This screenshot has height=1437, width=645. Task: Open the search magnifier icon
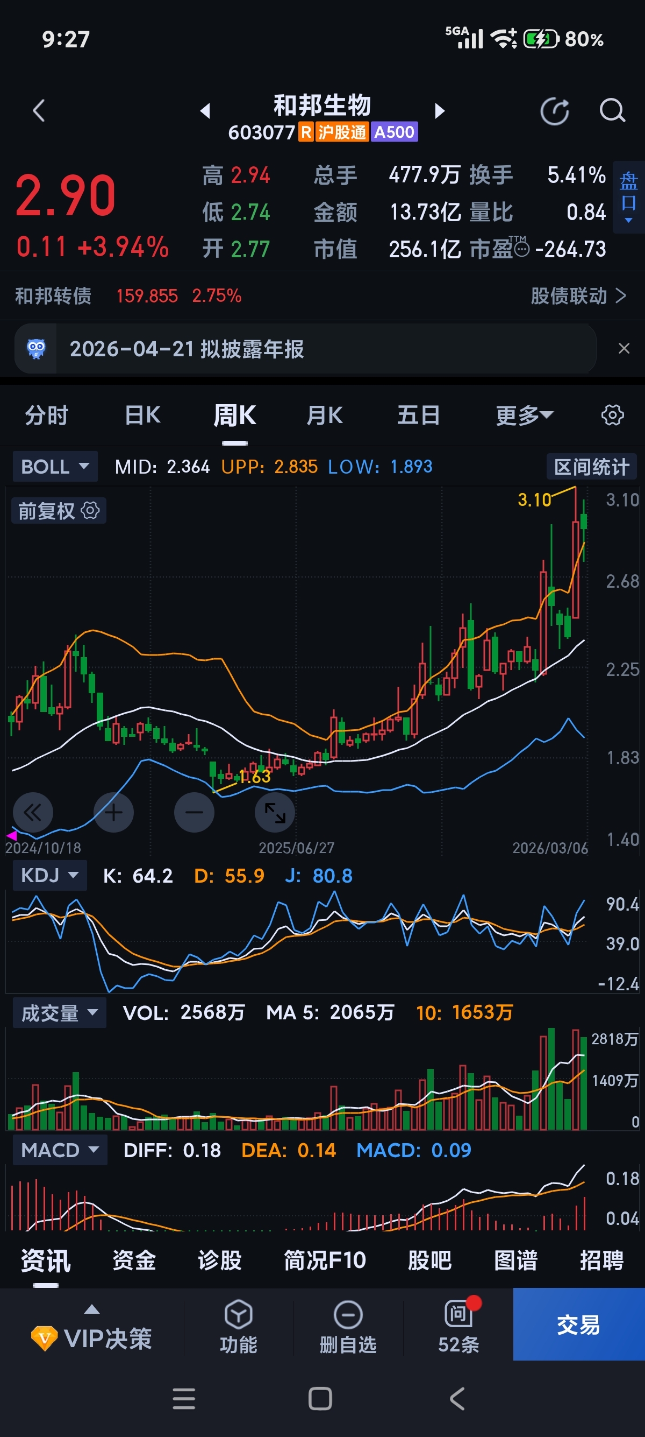[612, 110]
